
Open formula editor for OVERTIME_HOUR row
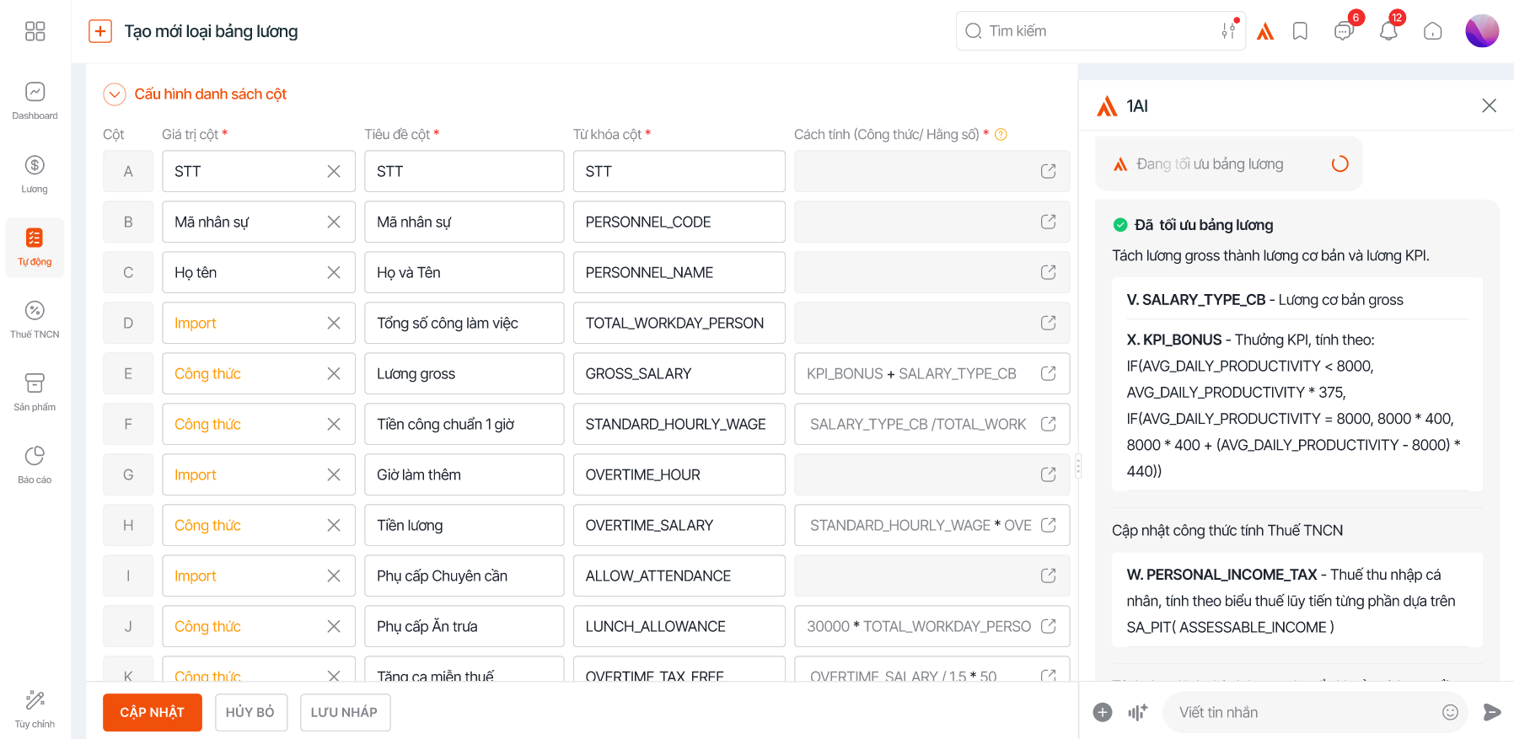[x=1049, y=474]
